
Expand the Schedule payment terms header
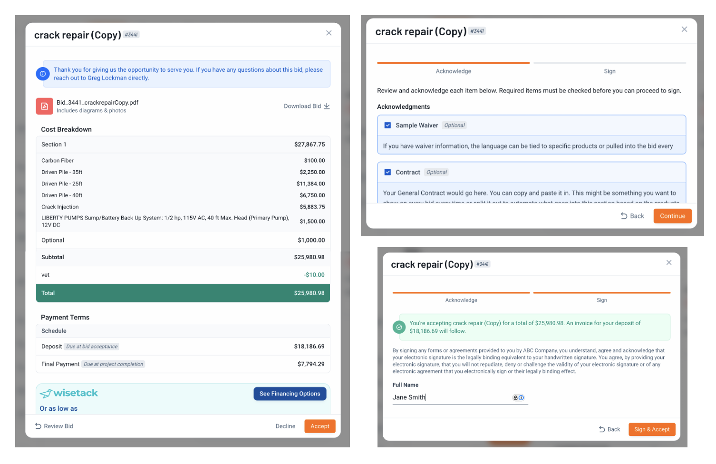[x=183, y=331]
